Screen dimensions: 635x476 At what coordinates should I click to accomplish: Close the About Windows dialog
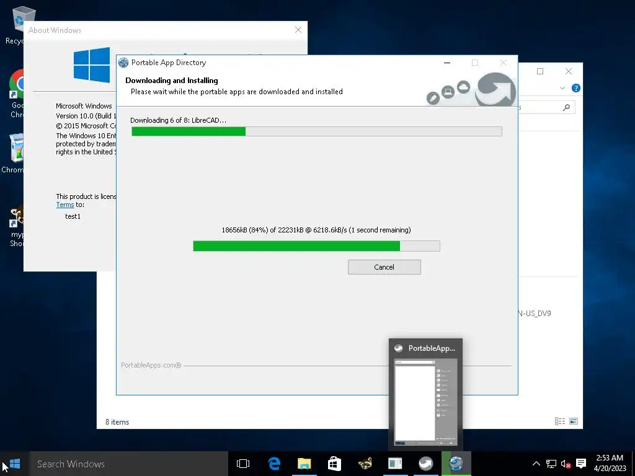pos(298,30)
